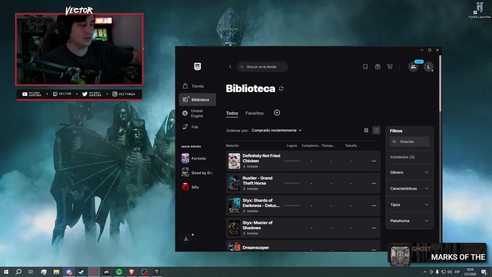Open Epic Games Launcher taskbar icon
The width and height of the screenshot is (492, 277).
click(x=157, y=272)
